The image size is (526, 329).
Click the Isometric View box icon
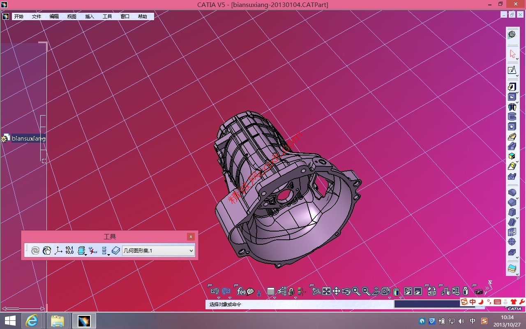point(385,291)
